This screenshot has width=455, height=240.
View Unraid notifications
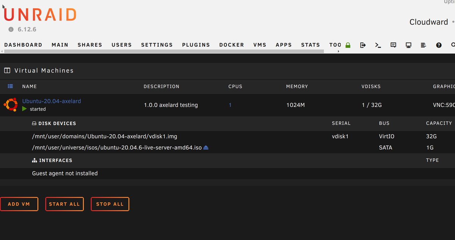click(393, 45)
